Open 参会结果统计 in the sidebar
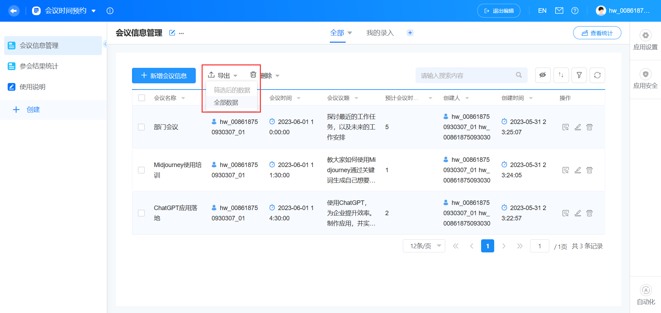 click(x=38, y=66)
